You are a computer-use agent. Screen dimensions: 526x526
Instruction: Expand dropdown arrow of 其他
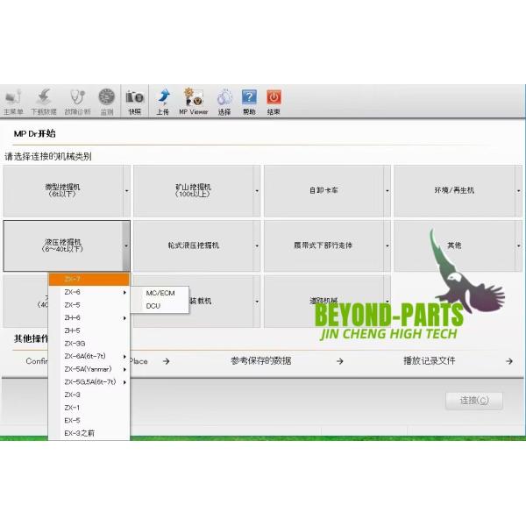pos(519,245)
